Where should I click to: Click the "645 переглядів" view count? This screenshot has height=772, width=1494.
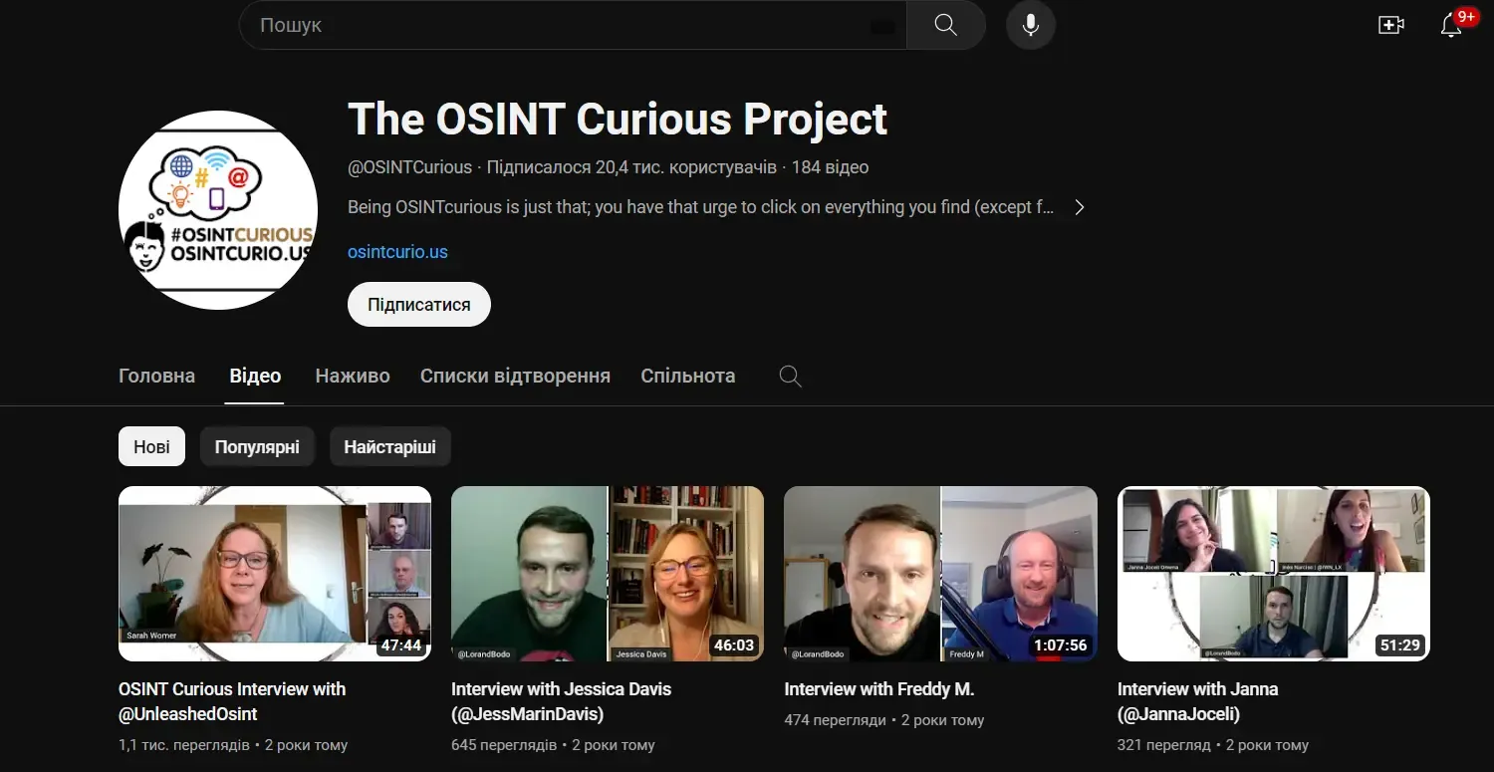(504, 745)
